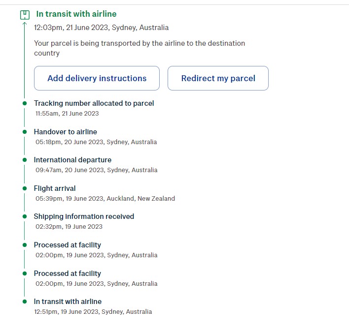The width and height of the screenshot is (349, 333).
Task: Open the Flight arrival event title
Action: 55,188
